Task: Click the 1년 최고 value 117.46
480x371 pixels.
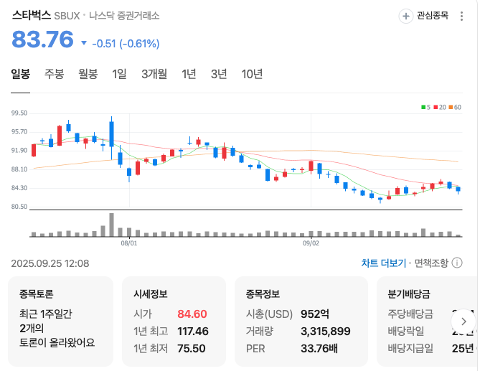Action: [x=193, y=332]
